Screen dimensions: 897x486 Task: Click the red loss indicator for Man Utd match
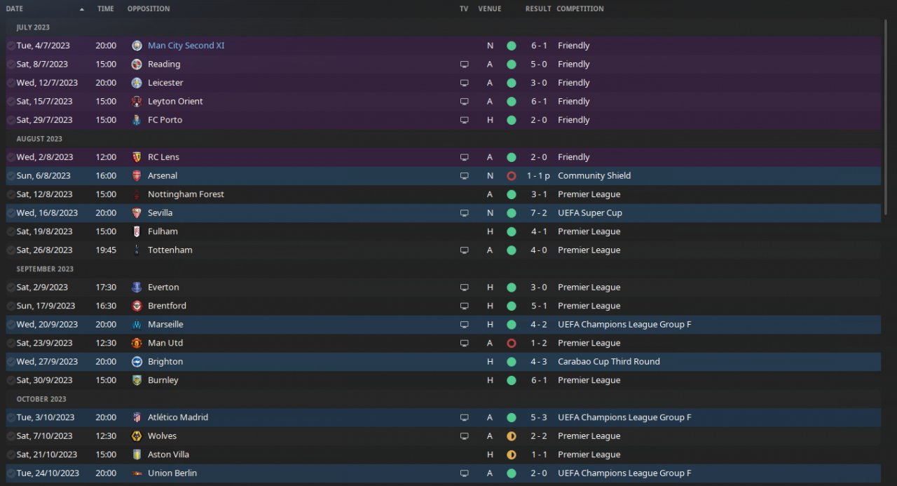(x=512, y=343)
